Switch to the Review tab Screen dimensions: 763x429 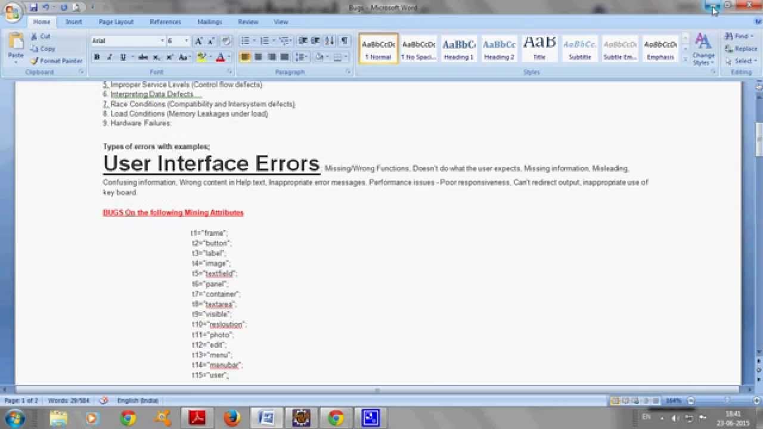pos(248,22)
